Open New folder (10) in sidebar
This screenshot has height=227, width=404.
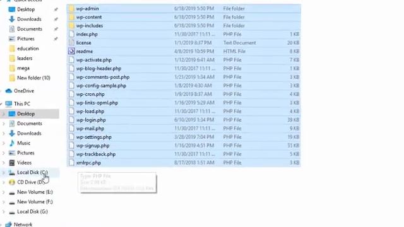(33, 78)
